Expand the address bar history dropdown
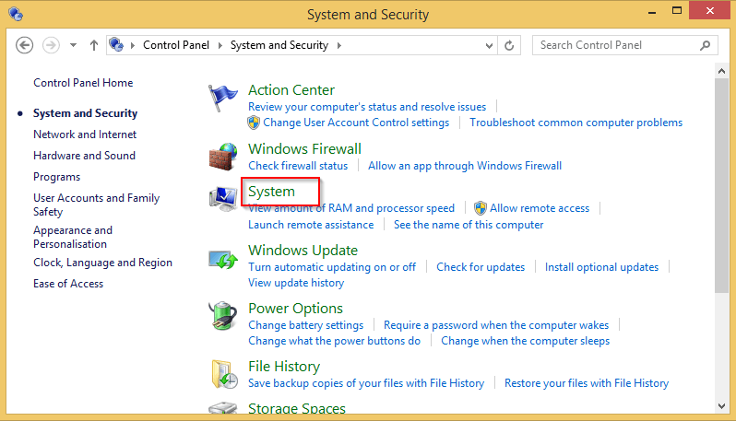 [488, 45]
